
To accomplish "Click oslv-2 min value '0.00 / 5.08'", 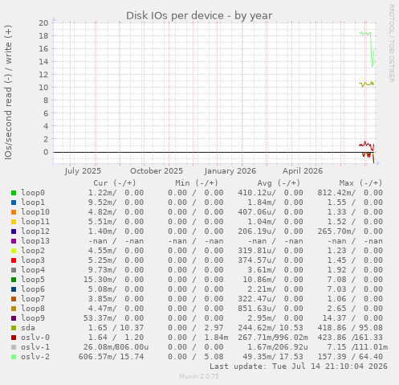I will [x=196, y=357].
